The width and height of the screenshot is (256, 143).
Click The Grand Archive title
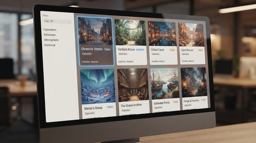[131, 105]
